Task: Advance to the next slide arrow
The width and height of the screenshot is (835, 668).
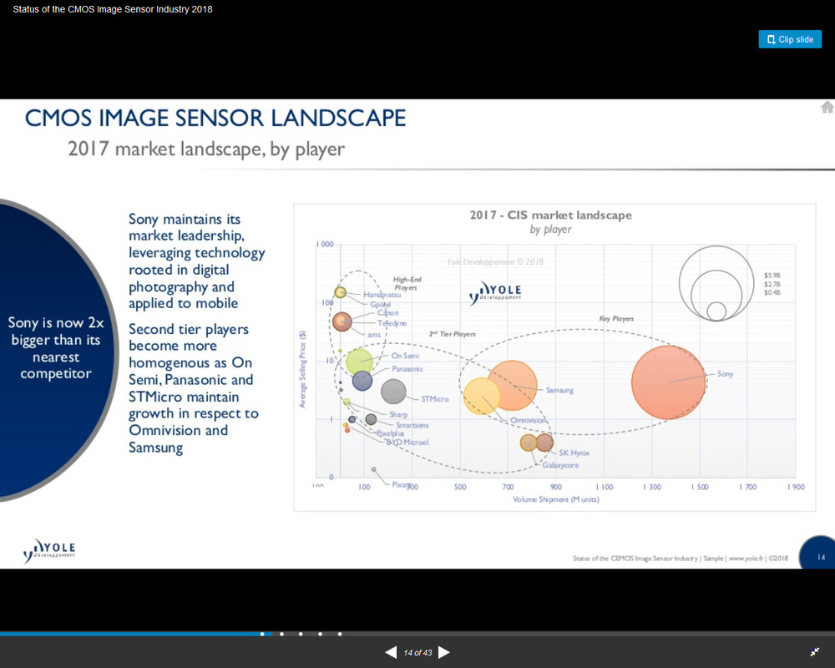Action: click(444, 652)
